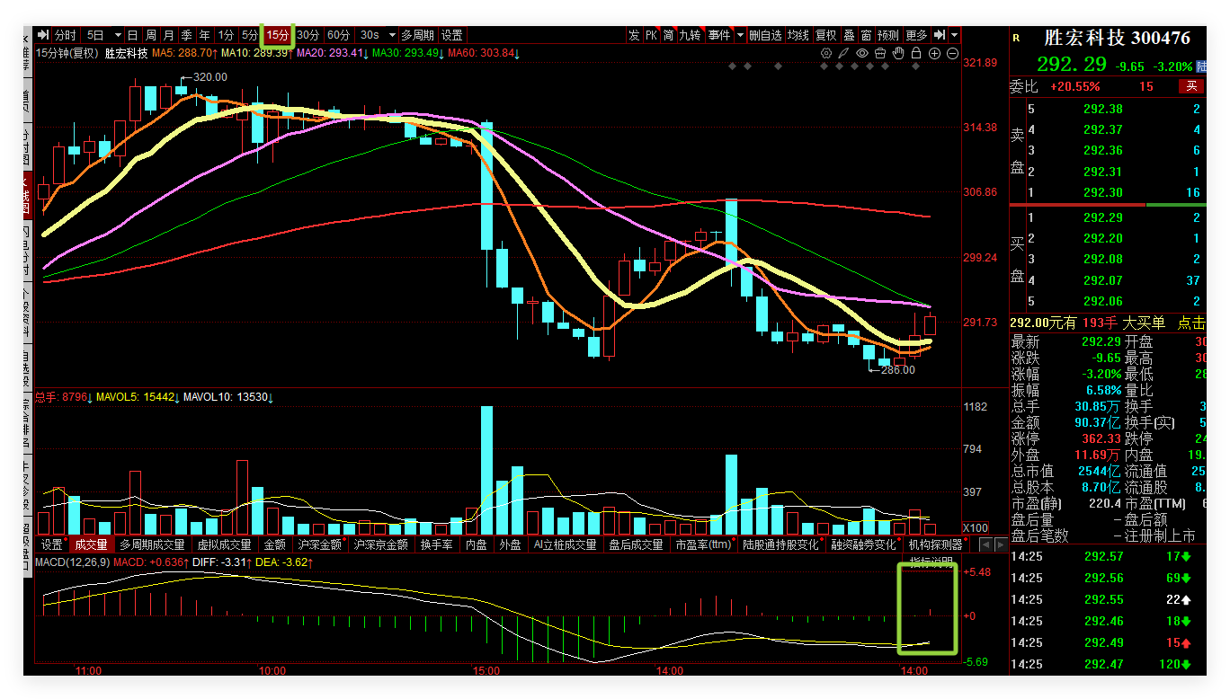Image resolution: width=1230 pixels, height=699 pixels.
Task: Click the 发 toolbar button
Action: [634, 35]
